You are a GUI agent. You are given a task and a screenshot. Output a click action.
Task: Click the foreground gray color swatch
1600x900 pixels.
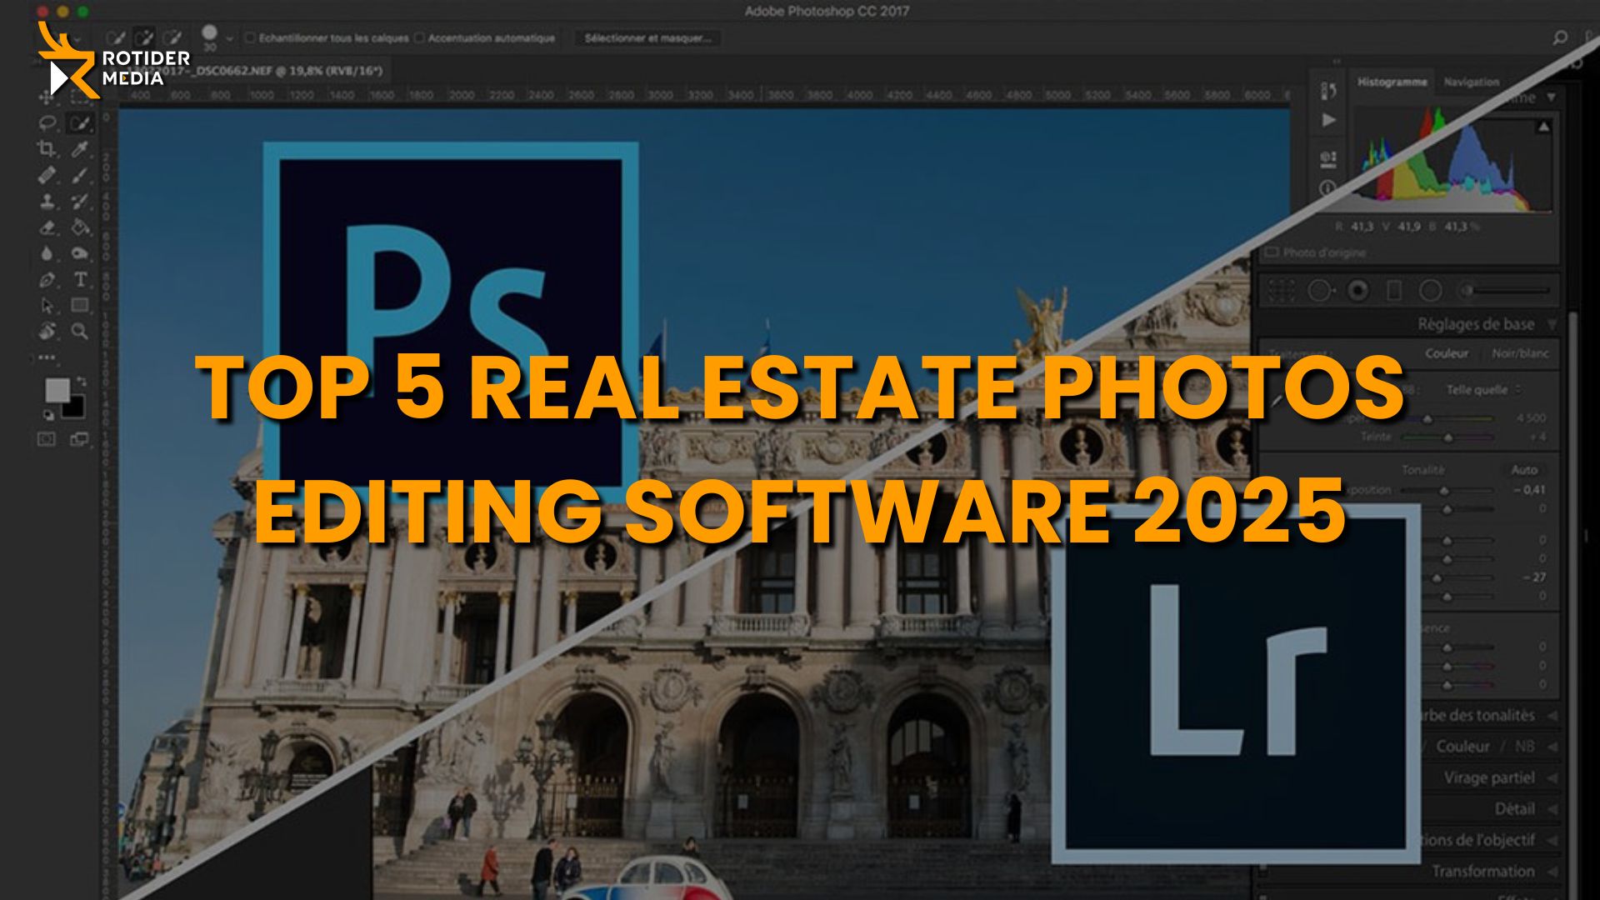pos(57,390)
